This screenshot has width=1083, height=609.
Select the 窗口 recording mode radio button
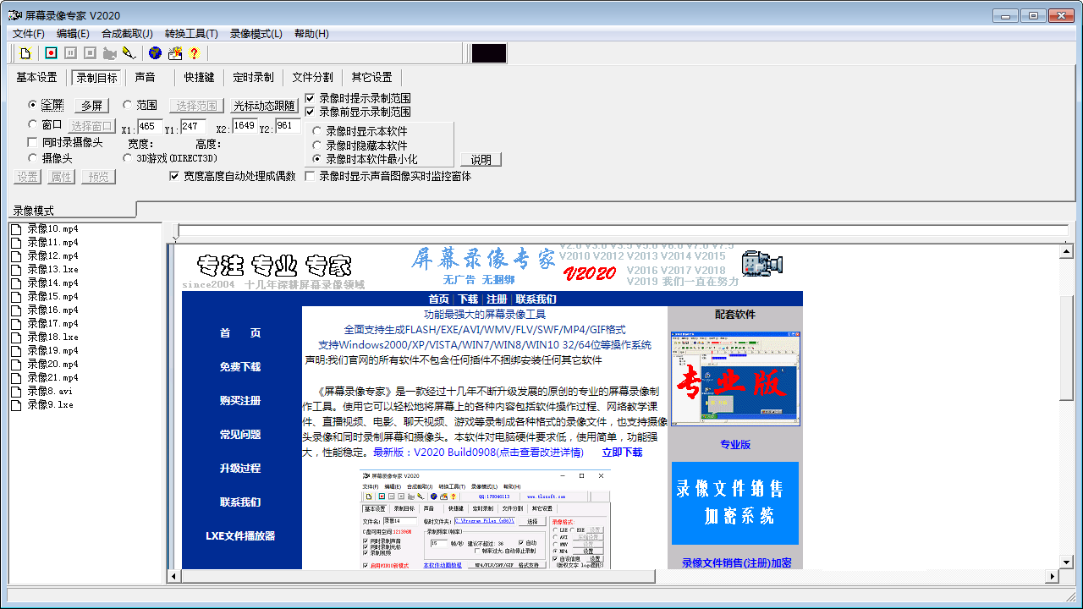pos(33,123)
